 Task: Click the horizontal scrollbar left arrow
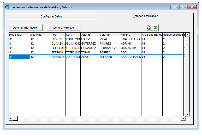click(x=11, y=118)
